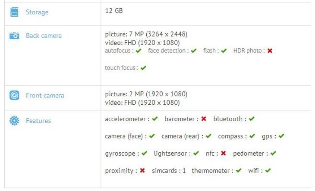The width and height of the screenshot is (315, 191).
Task: Click the Back camera icon
Action: pos(14,36)
